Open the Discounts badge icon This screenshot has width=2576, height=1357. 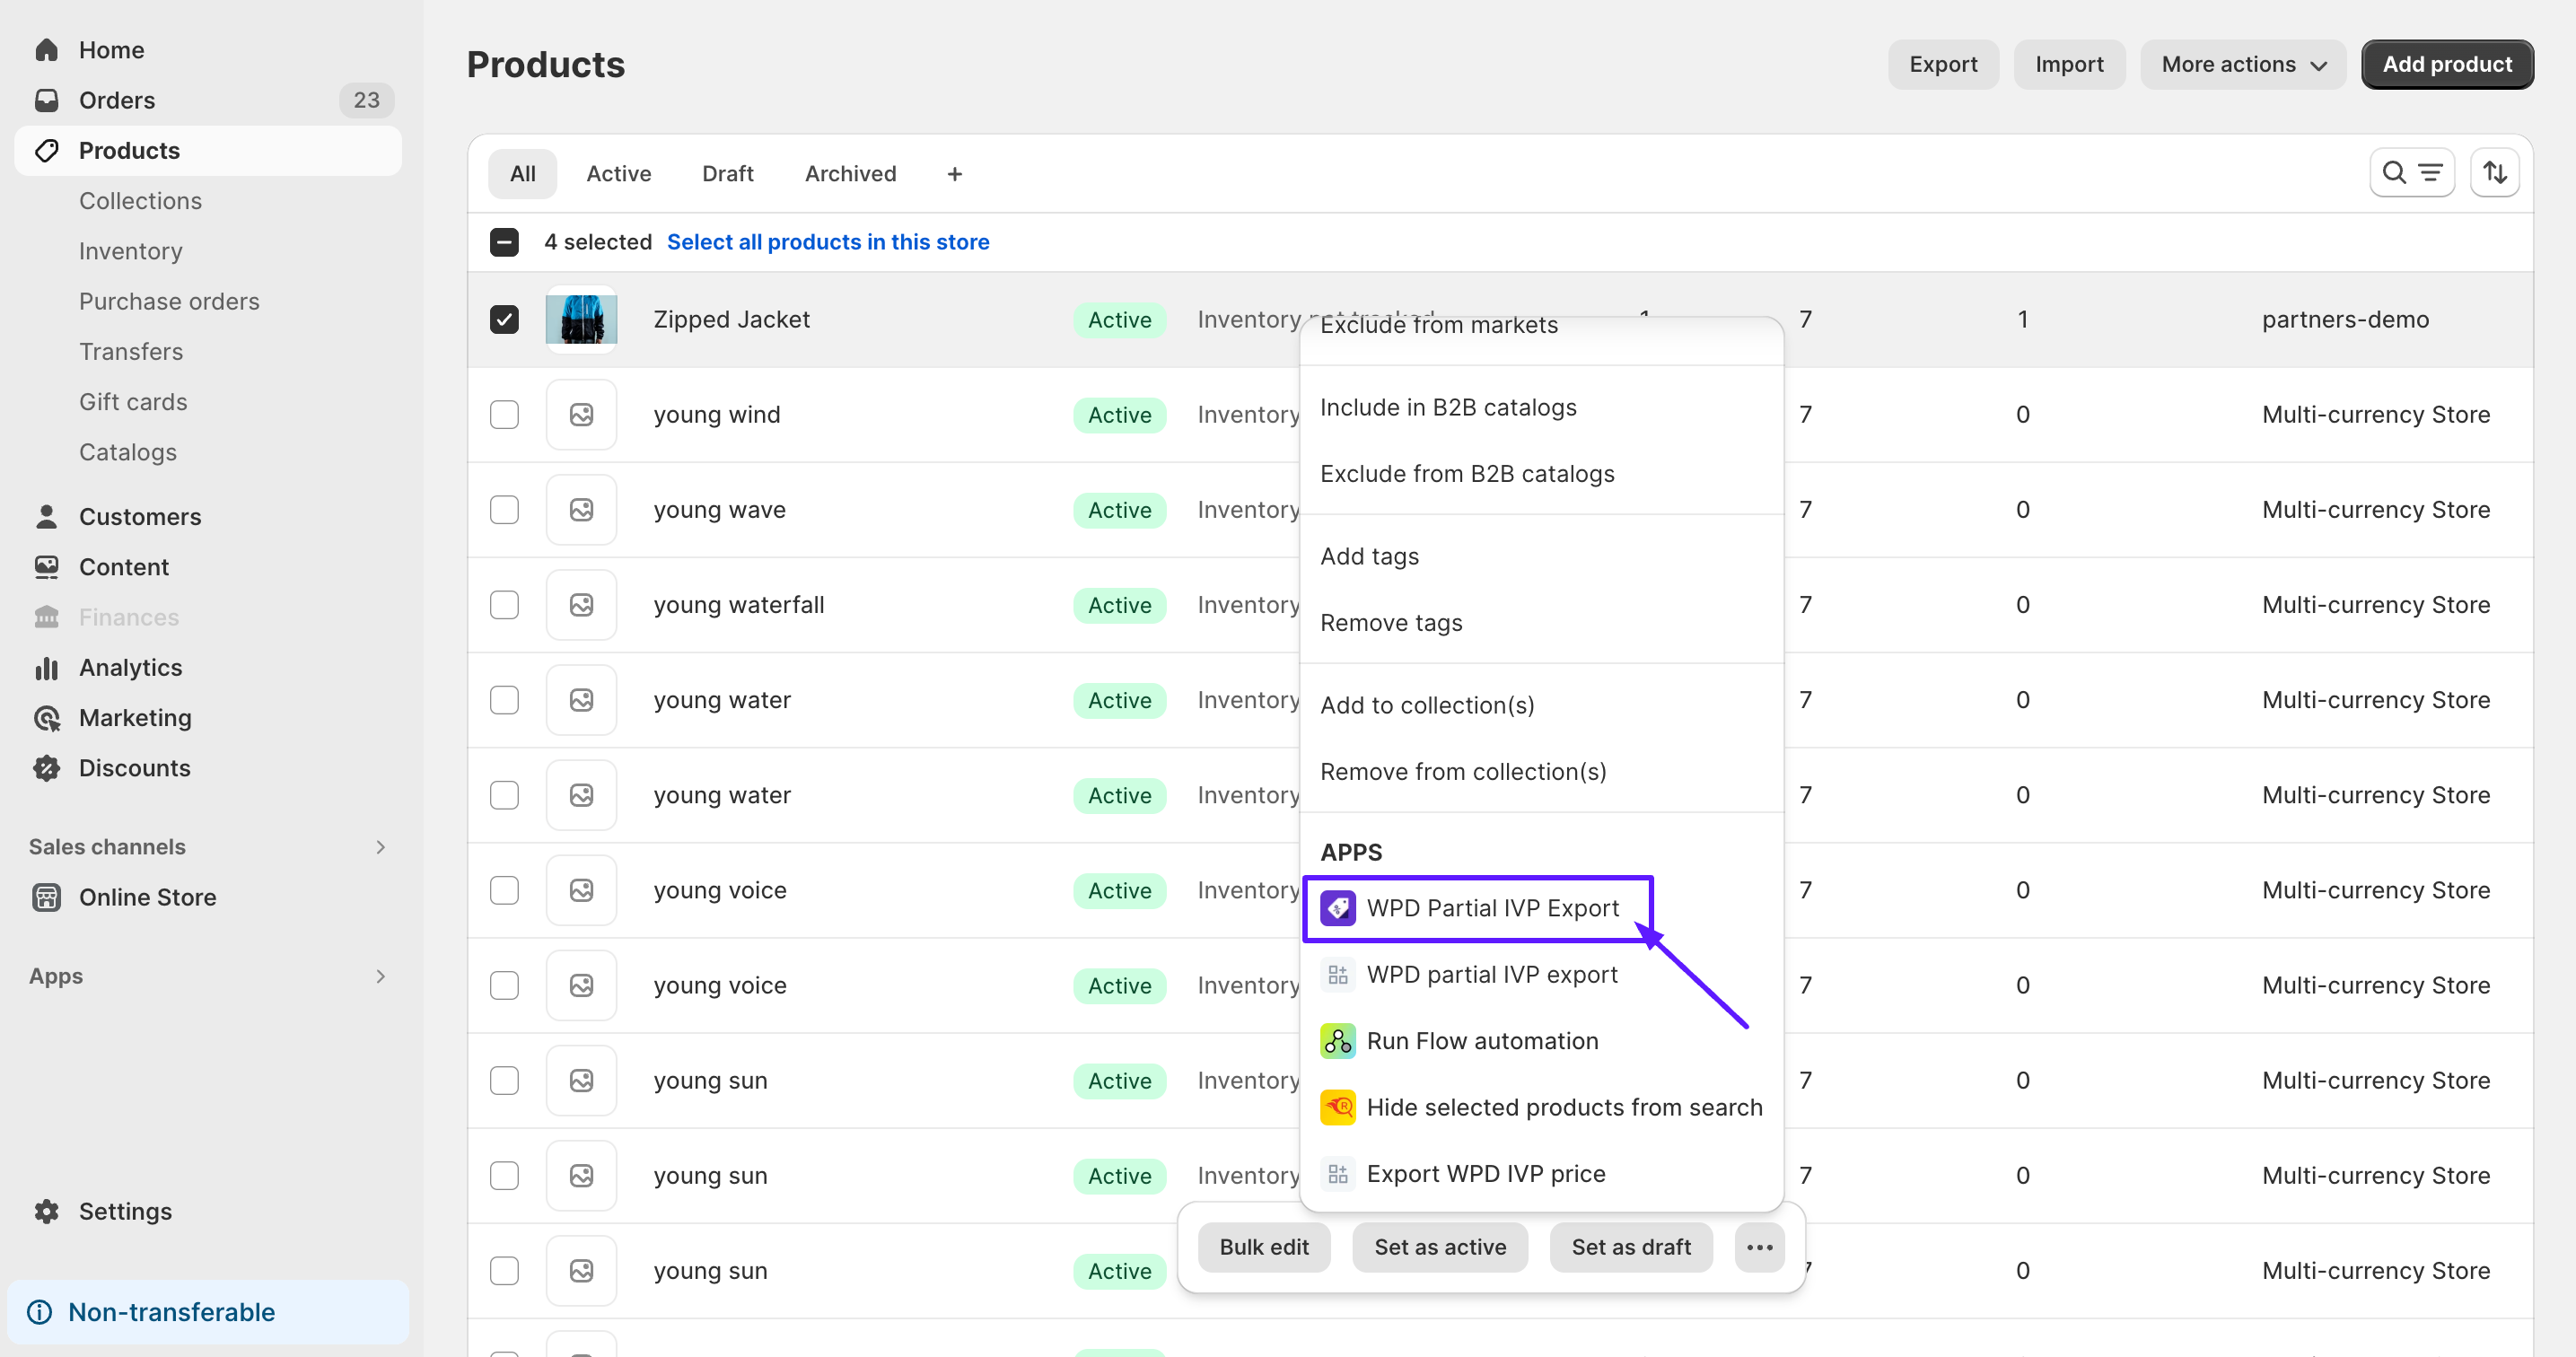(x=46, y=768)
